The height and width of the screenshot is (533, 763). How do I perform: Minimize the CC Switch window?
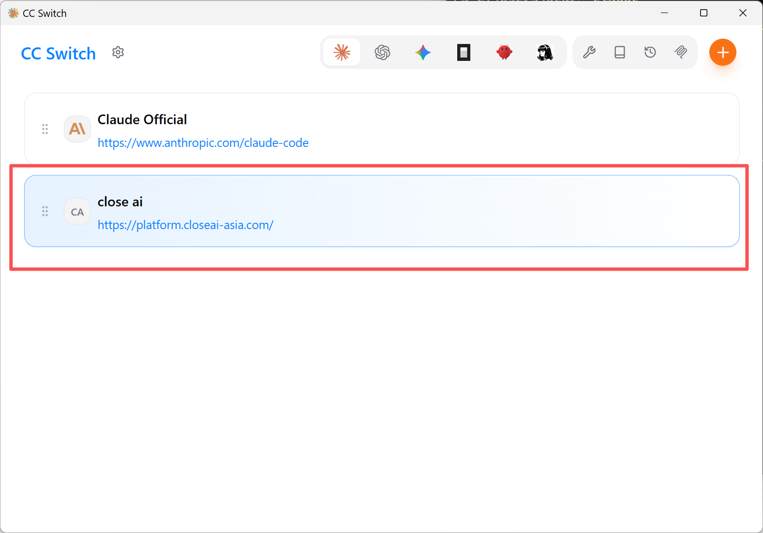(x=665, y=13)
